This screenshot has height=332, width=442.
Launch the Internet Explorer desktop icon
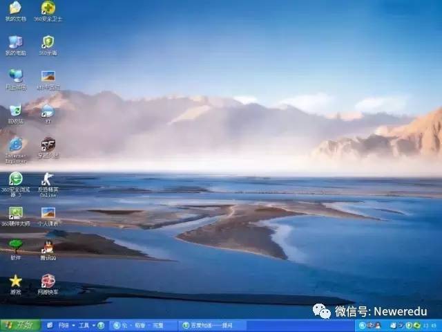(x=15, y=150)
